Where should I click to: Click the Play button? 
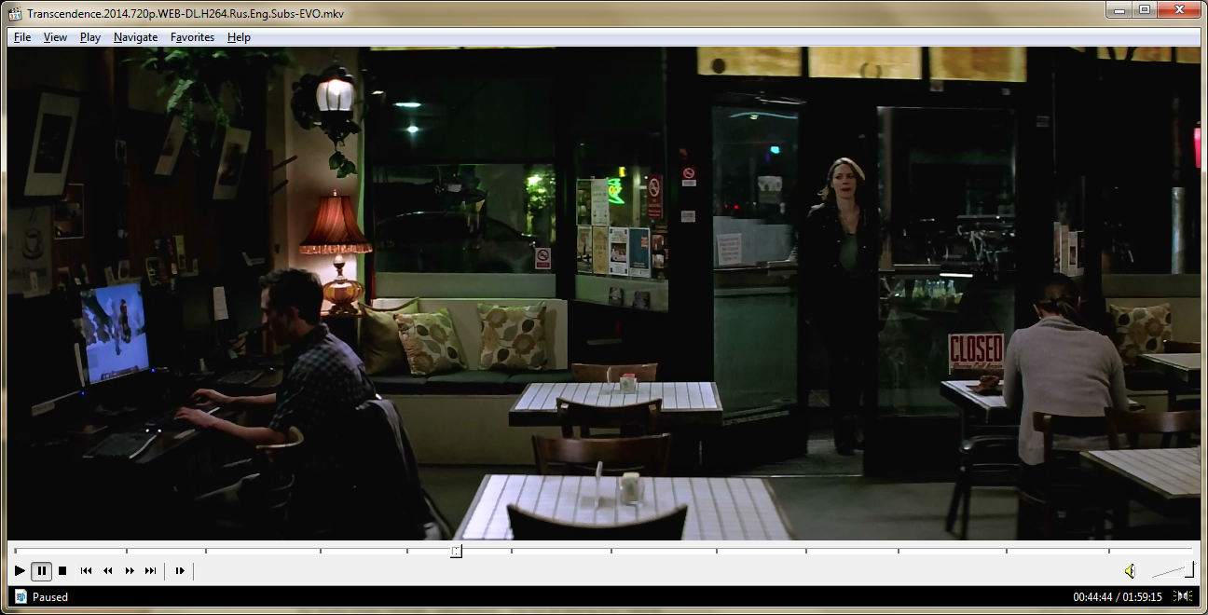20,570
